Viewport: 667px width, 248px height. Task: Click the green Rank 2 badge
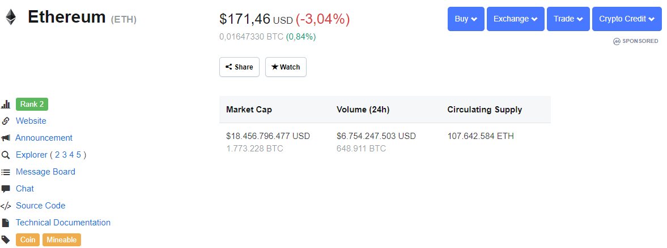(32, 105)
